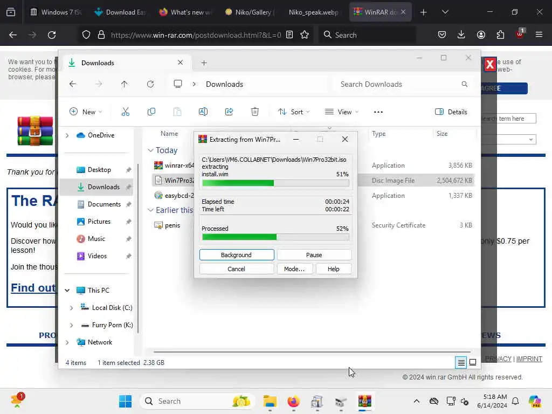This screenshot has height=414, width=552.
Task: Open a new Firefox tab
Action: (424, 12)
